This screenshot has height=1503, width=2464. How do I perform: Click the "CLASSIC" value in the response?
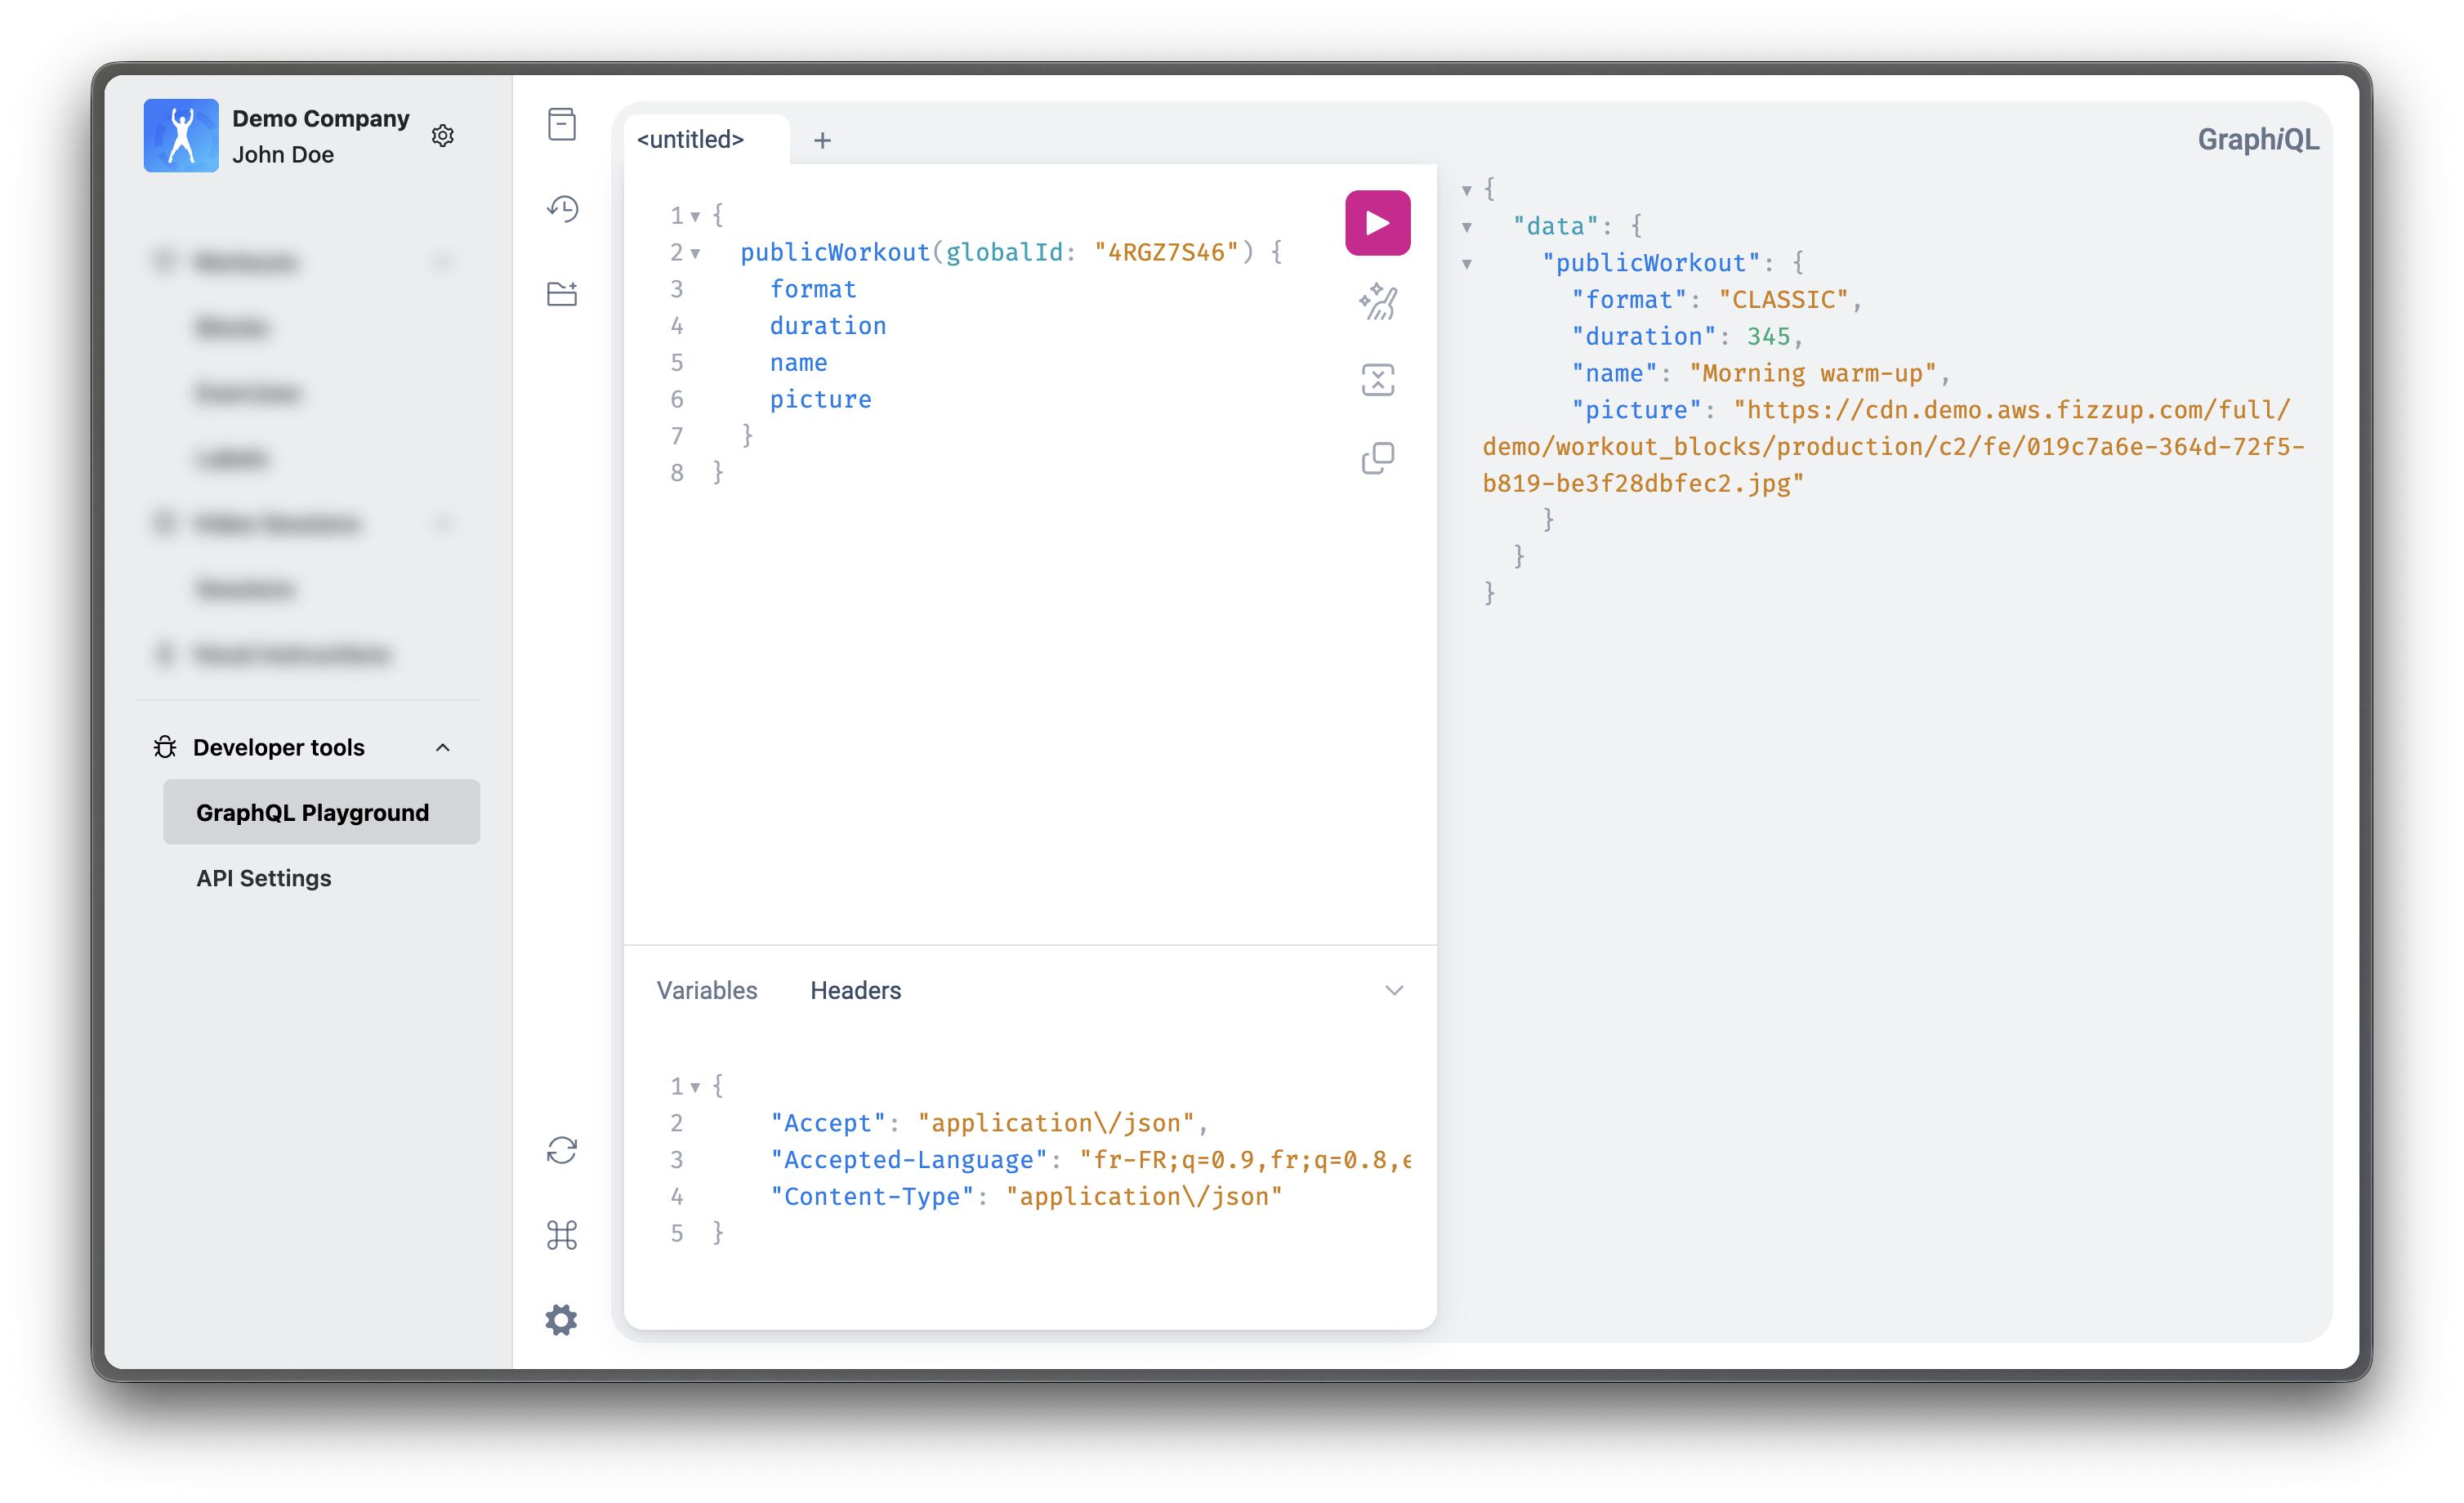pyautogui.click(x=1783, y=300)
